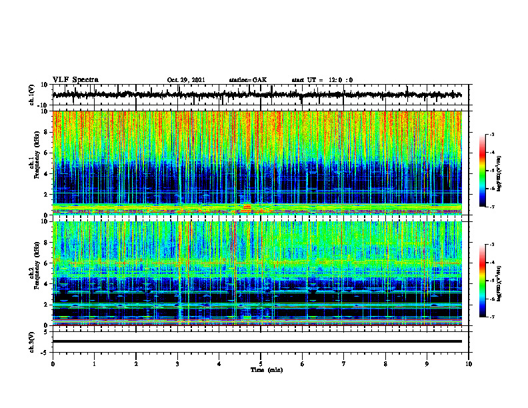This screenshot has width=528, height=408.
Task: Click the "2" kHz tick of ch.2 spectrogram
Action: pyautogui.click(x=47, y=305)
